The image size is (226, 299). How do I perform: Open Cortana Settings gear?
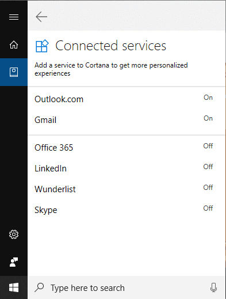coord(14,234)
